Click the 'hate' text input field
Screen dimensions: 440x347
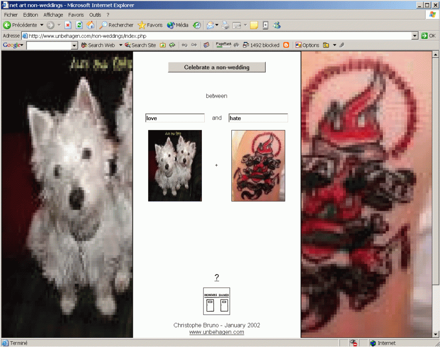coord(258,118)
